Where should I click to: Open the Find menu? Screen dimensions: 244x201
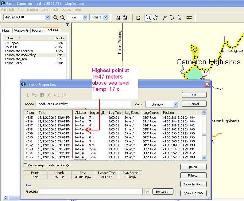[x=20, y=10]
